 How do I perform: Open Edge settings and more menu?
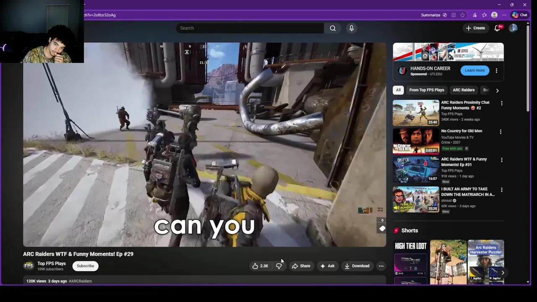[504, 15]
